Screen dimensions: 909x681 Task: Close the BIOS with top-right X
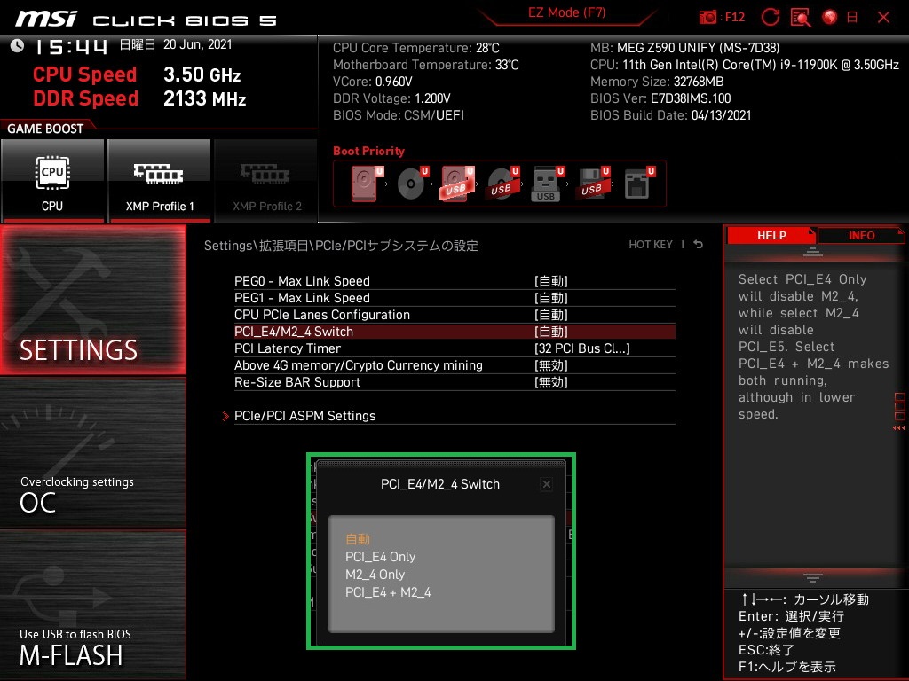(883, 17)
